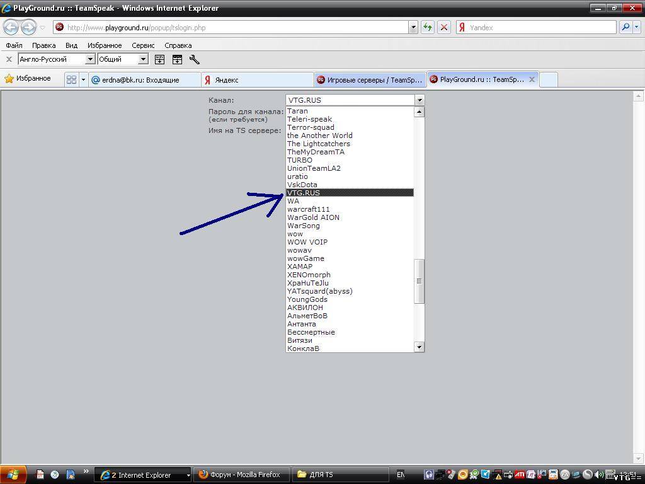Expand the address bar history dropdown
Screen dimensions: 645x484
[x=413, y=28]
